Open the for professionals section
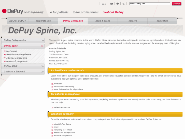The image size is (185, 139). (x=86, y=12)
